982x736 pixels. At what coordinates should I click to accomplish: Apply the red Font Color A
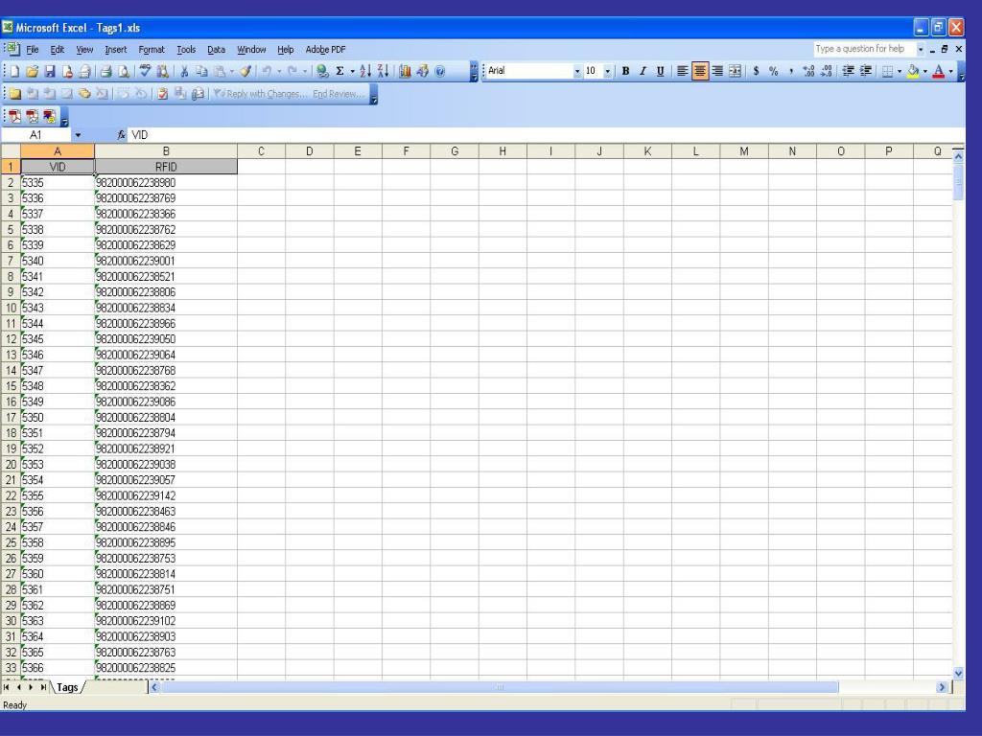coord(939,71)
